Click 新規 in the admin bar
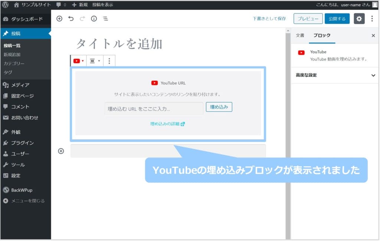 (80, 4)
